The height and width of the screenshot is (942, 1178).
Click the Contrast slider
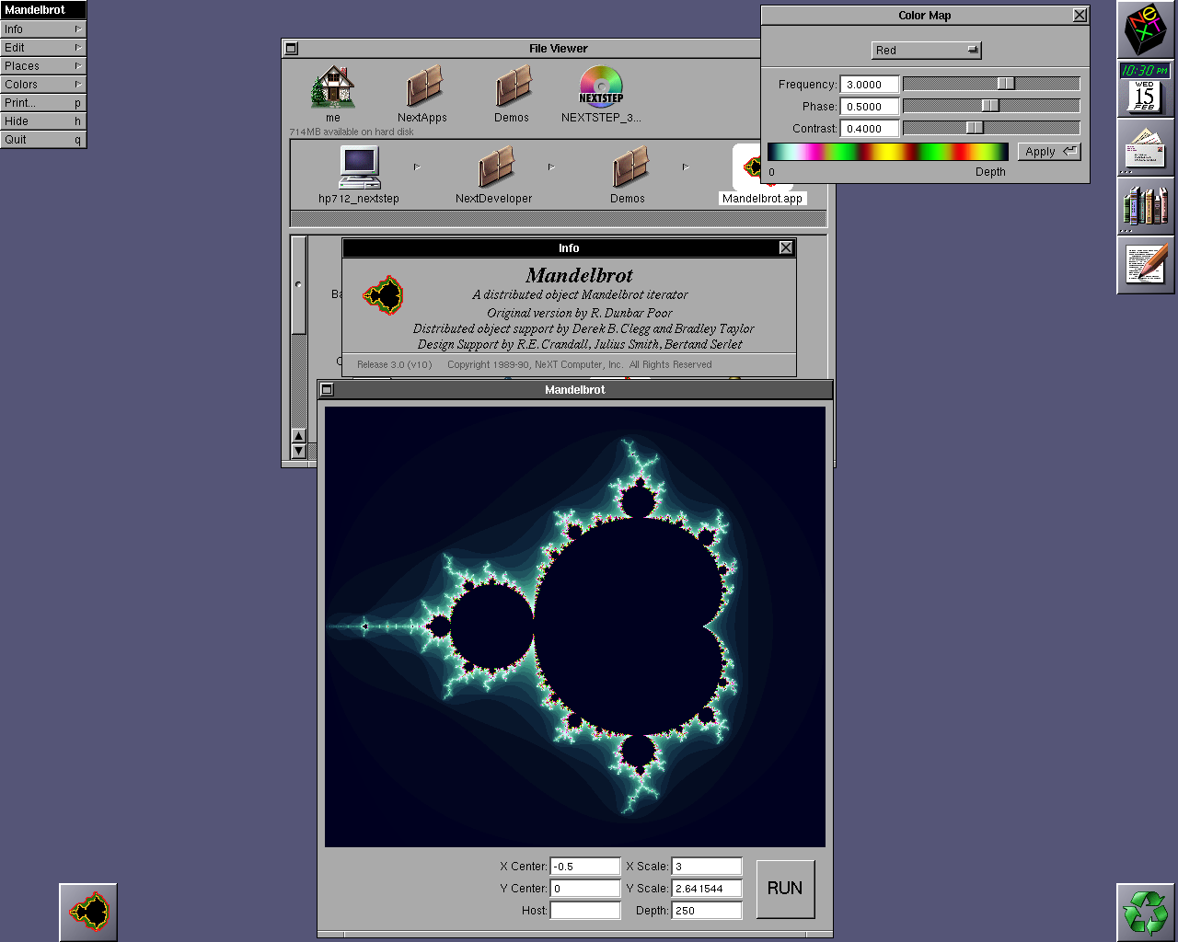pyautogui.click(x=991, y=128)
